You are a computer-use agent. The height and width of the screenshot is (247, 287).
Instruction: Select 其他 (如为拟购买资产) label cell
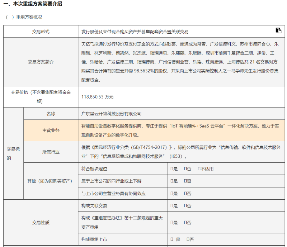point(51,181)
